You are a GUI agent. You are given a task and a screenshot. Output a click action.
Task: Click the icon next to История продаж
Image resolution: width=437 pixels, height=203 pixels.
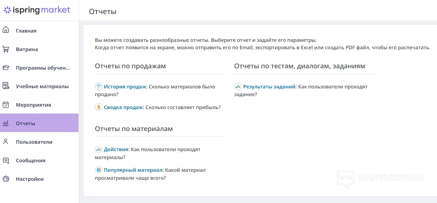99,87
